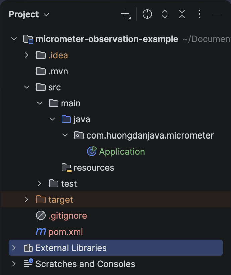
Task: Click the Select Opened File crosshair icon
Action: pos(147,14)
